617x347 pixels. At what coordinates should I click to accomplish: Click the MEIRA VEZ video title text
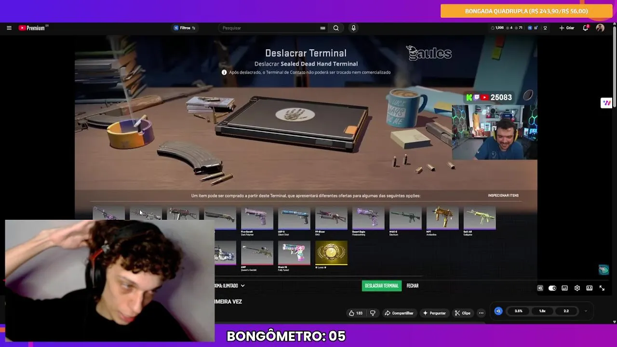point(228,302)
